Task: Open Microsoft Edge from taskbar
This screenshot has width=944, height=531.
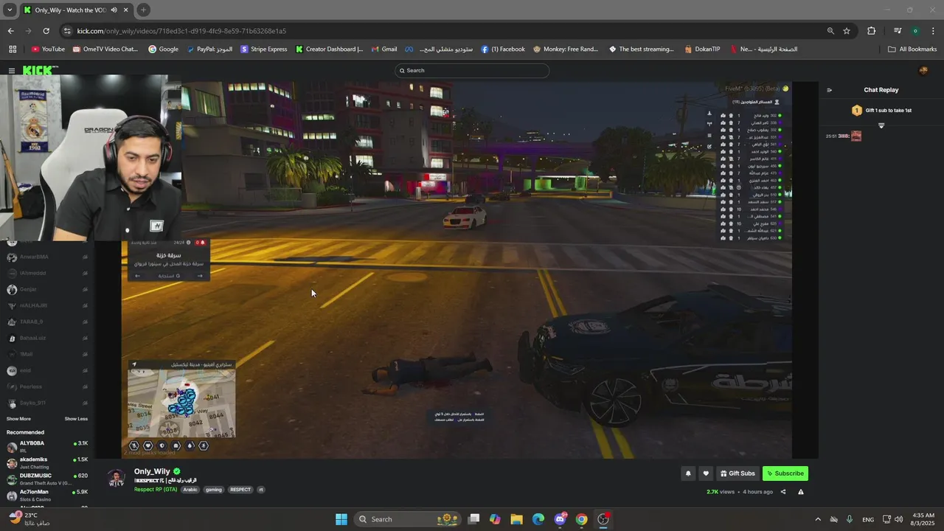Action: pos(538,519)
